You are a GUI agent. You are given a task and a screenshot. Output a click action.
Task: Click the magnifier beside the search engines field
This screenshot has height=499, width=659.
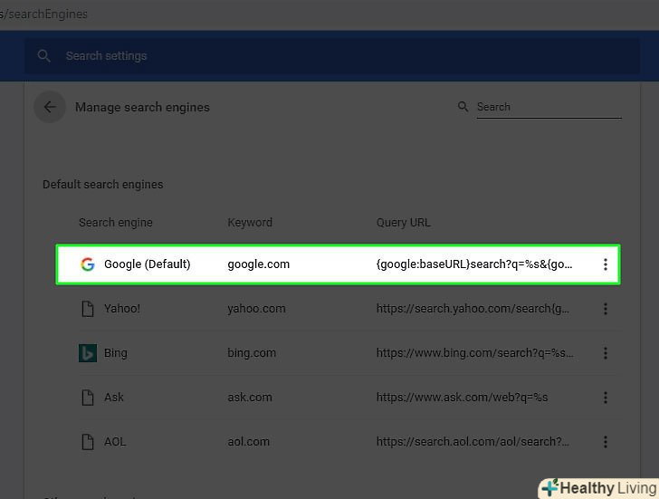click(463, 107)
